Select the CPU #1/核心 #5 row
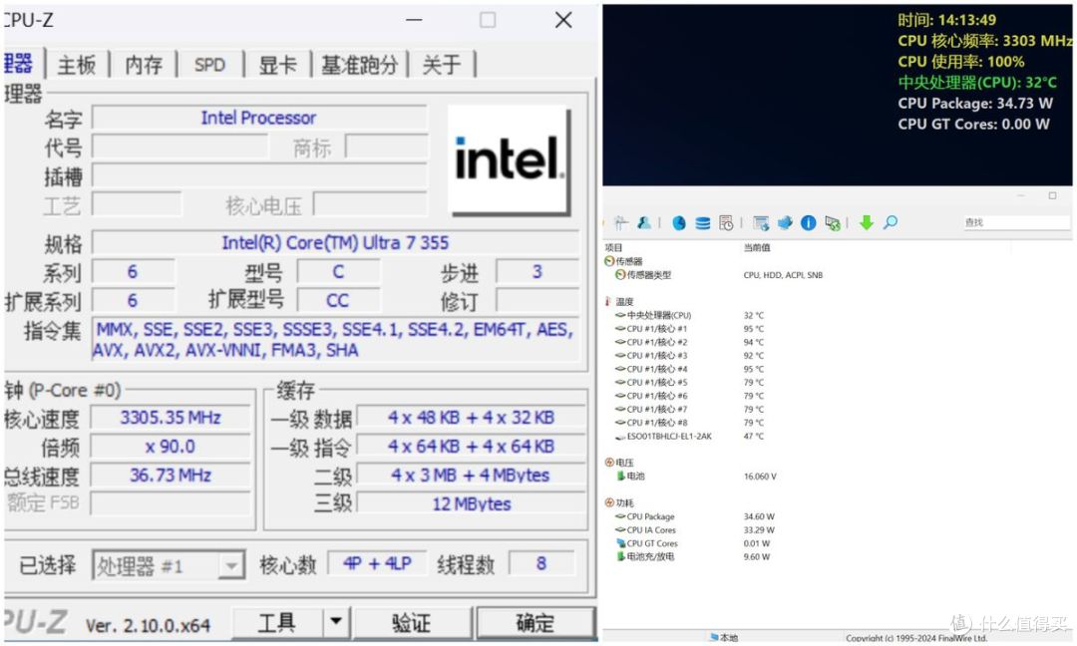 (x=651, y=383)
